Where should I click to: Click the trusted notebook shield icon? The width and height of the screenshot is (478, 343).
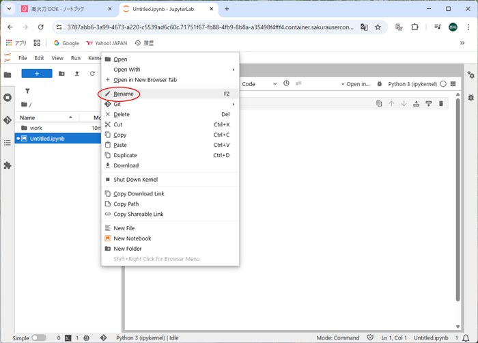pos(370,338)
